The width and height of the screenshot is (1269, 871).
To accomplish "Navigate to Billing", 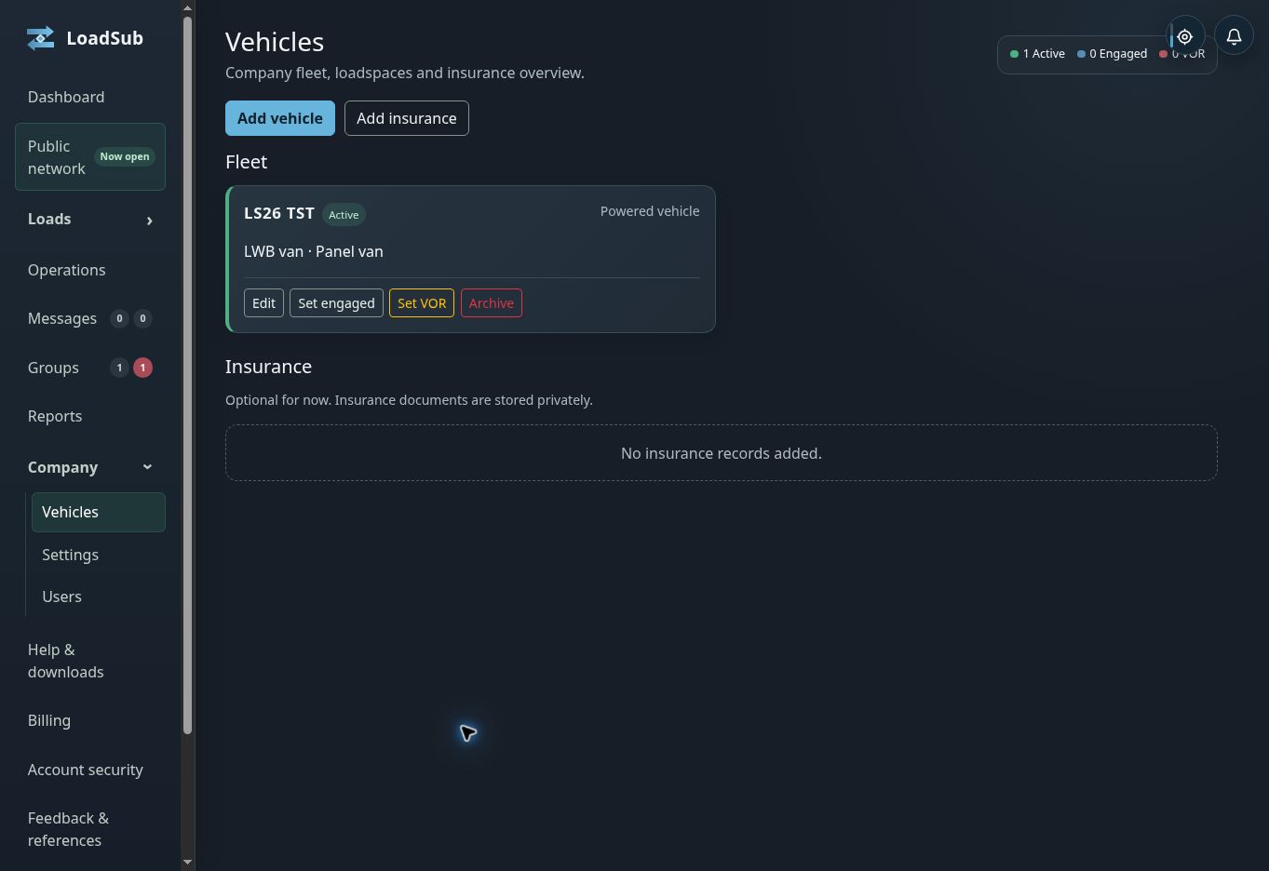I will pos(49,720).
